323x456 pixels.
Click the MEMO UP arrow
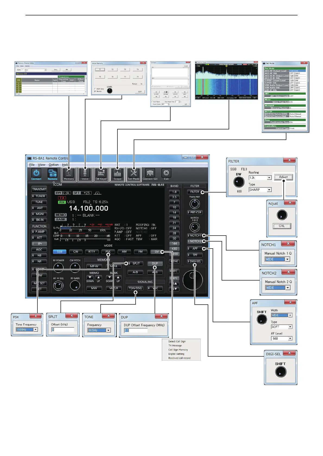pos(98,277)
